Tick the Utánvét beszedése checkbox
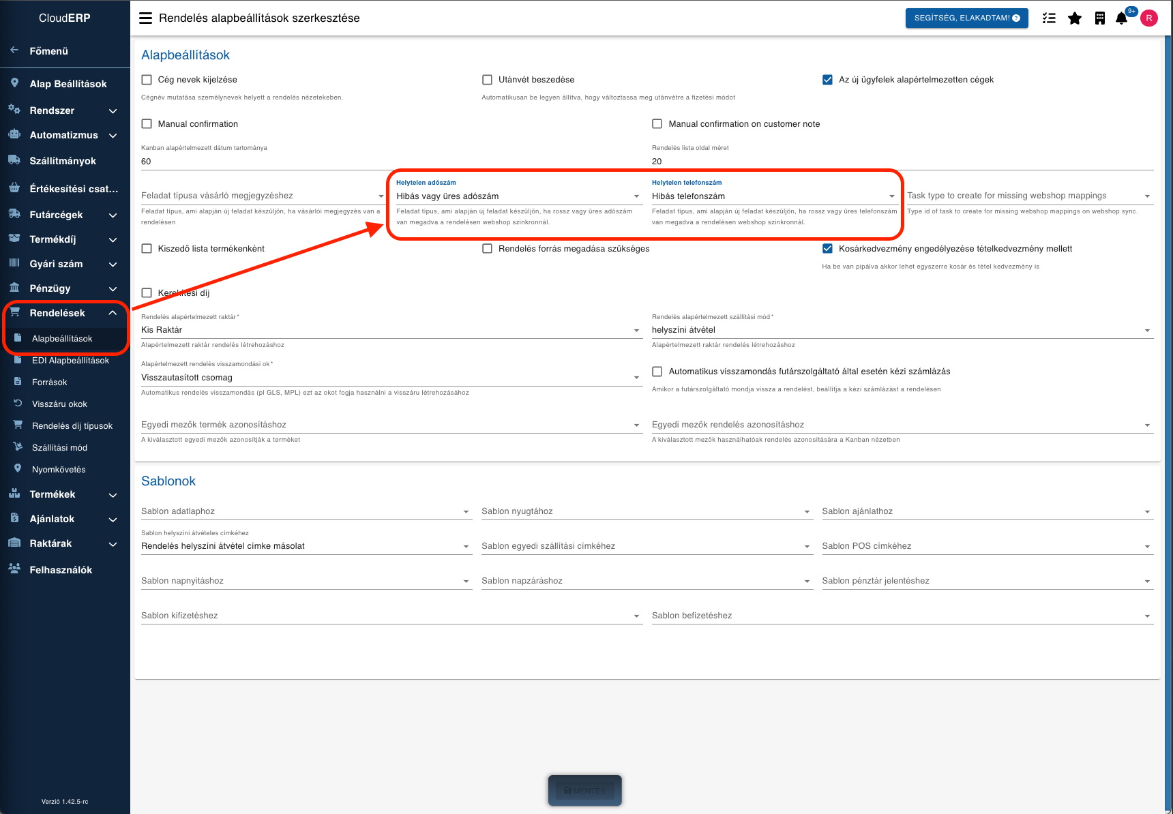Screen dimensions: 1173x814 point(487,80)
